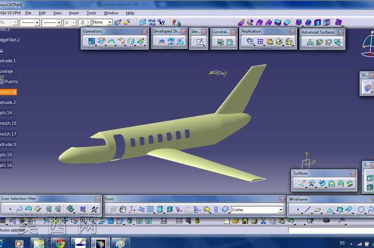Select highlighted Sketch.16 in the tree

point(8,92)
